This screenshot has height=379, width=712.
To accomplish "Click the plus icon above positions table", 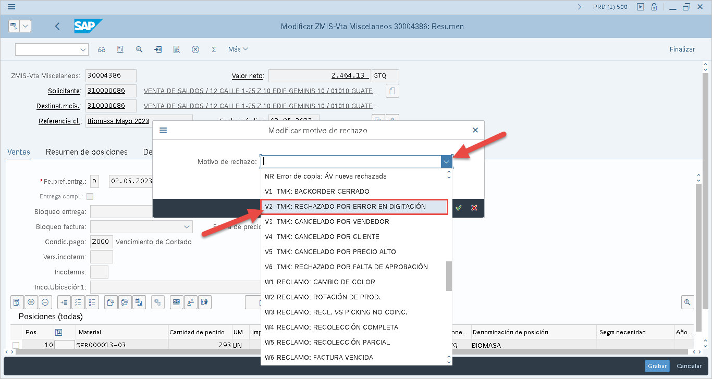I will tap(31, 302).
